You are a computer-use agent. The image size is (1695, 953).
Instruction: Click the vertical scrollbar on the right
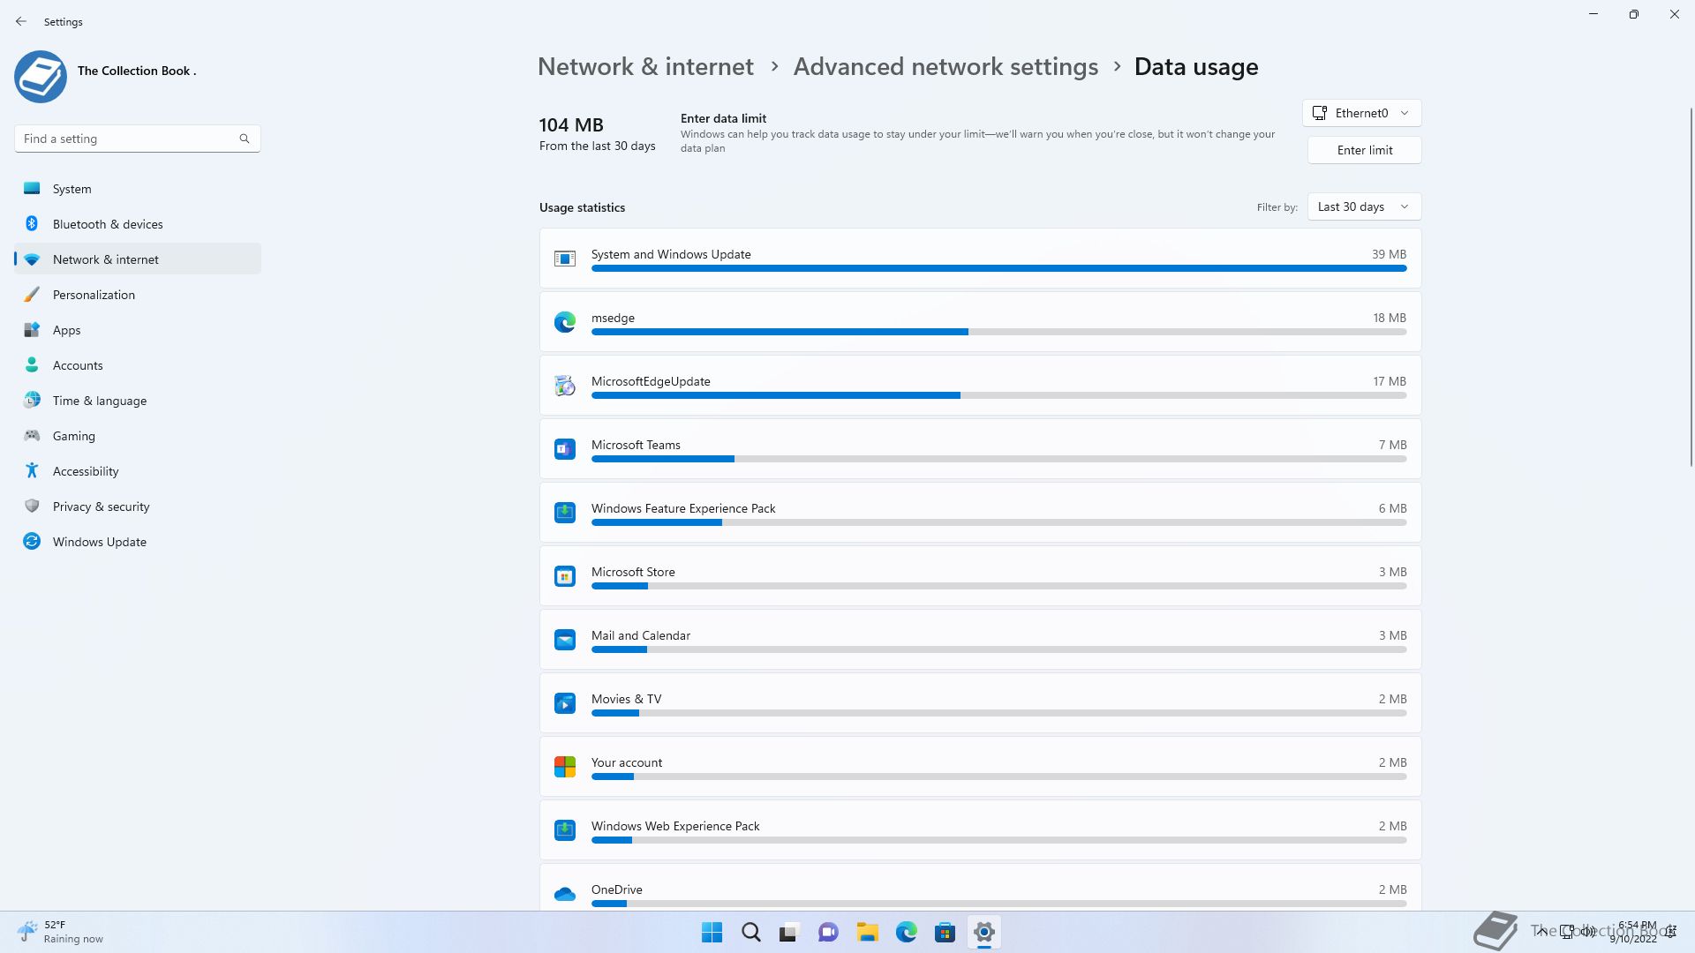1691,287
